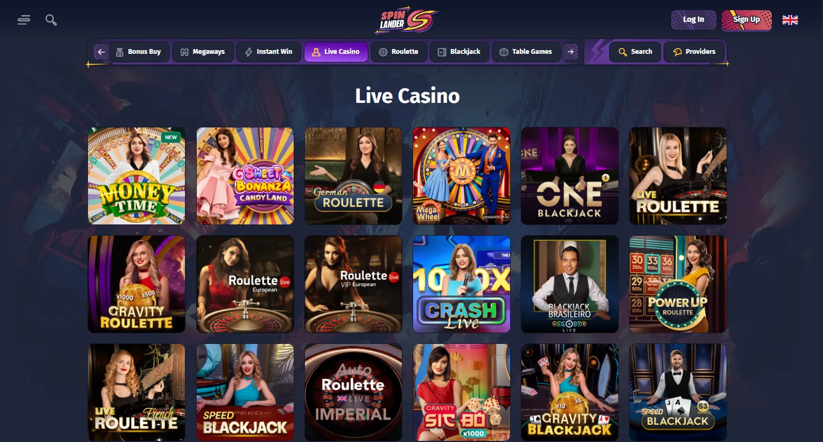This screenshot has height=442, width=823.
Task: Open the Crash Live game tile
Action: pyautogui.click(x=462, y=284)
